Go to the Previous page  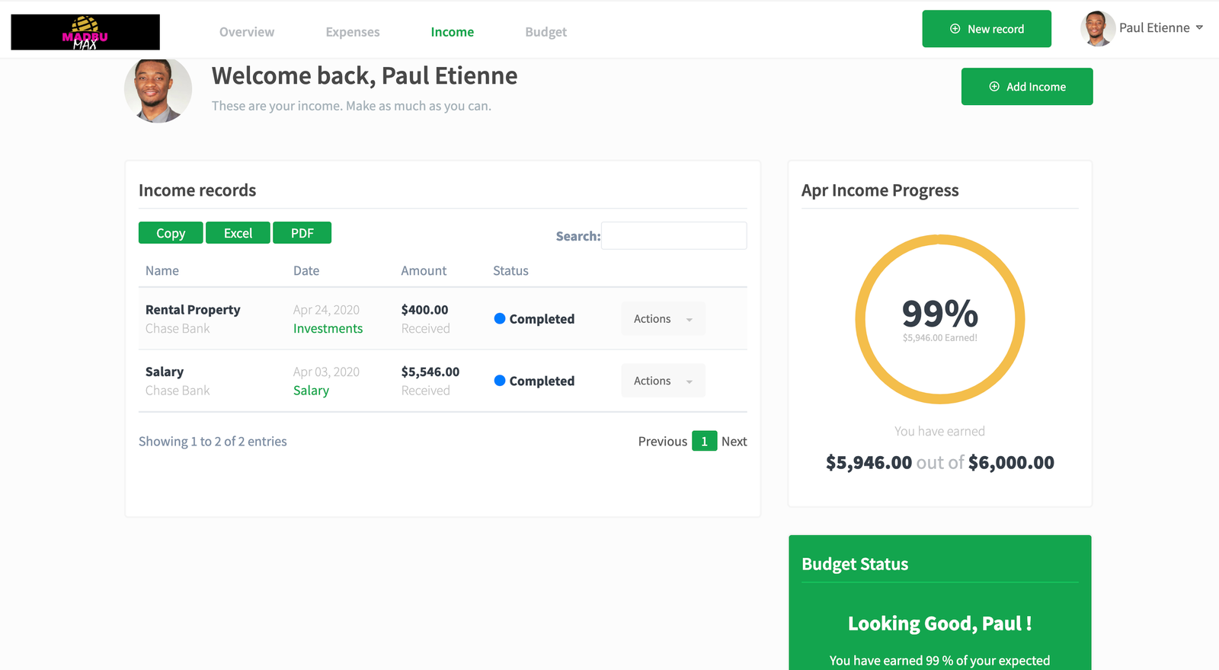click(663, 442)
